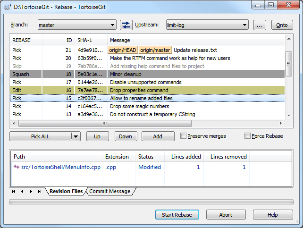Select file src/TortoiseShell/MenuInfo.cpp
The width and height of the screenshot is (303, 228).
pos(61,167)
